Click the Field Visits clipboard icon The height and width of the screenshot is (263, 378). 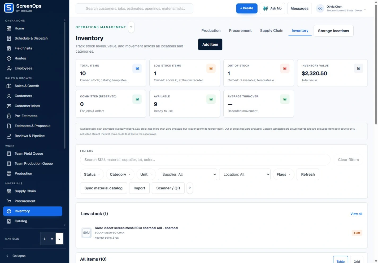(x=9, y=48)
